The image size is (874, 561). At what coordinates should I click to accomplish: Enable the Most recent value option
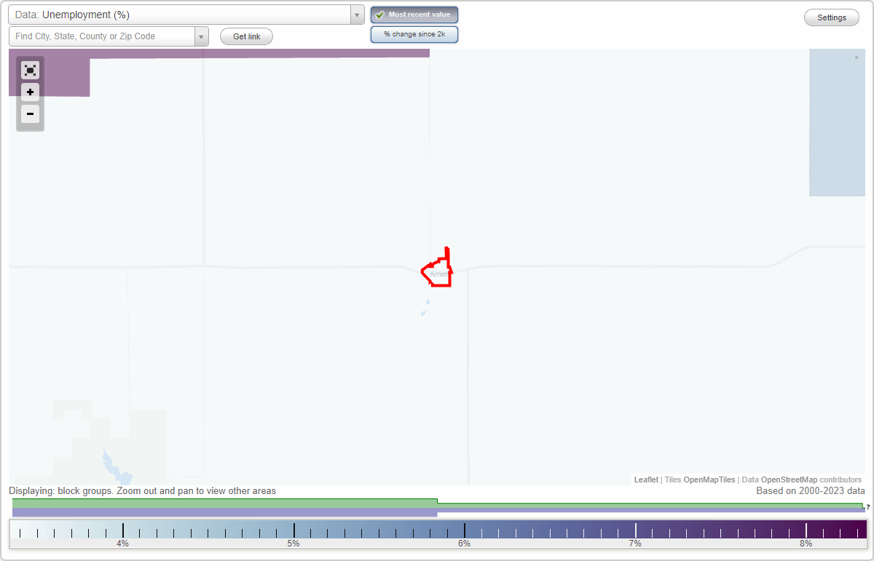point(414,15)
